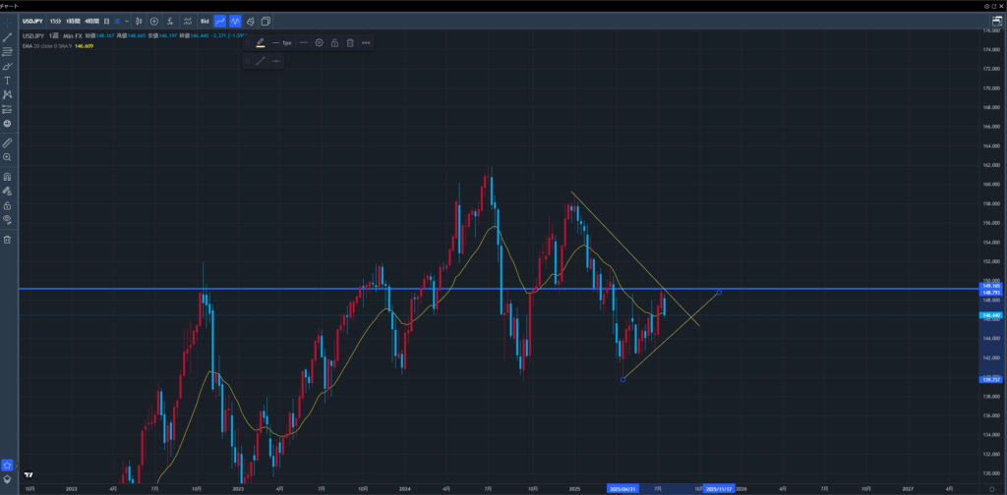1007x495 pixels.
Task: Click the yellow 146.609 EMA value
Action: [85, 46]
